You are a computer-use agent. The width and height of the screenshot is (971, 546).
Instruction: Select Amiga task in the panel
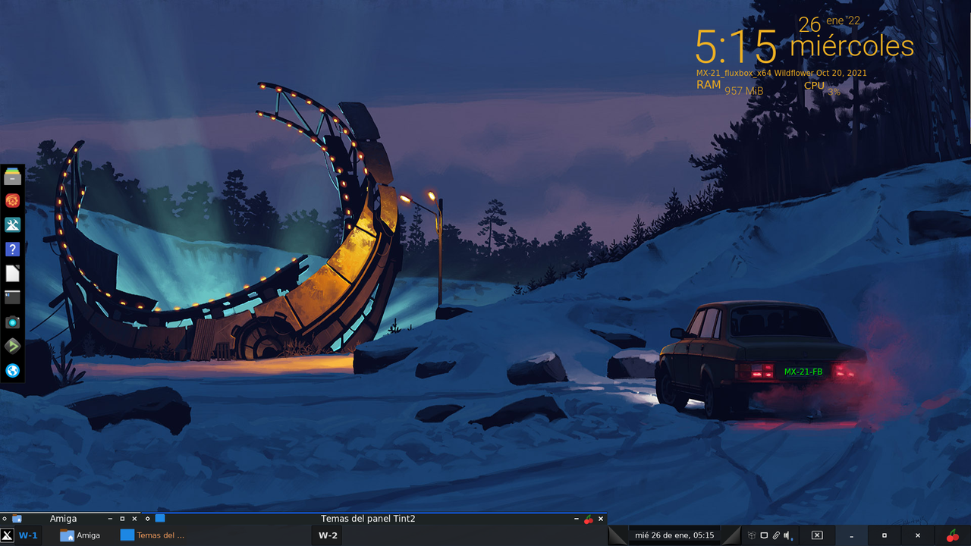pyautogui.click(x=80, y=535)
